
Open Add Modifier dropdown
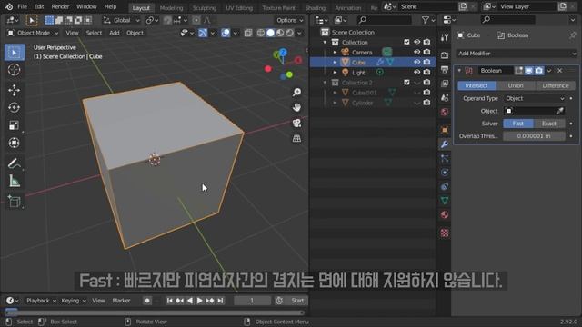click(x=517, y=54)
